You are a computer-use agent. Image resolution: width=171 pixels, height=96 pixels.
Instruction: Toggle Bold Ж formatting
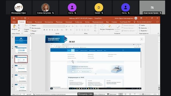click(44, 30)
